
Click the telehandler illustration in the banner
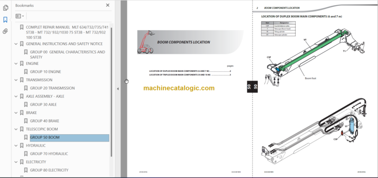click(147, 42)
